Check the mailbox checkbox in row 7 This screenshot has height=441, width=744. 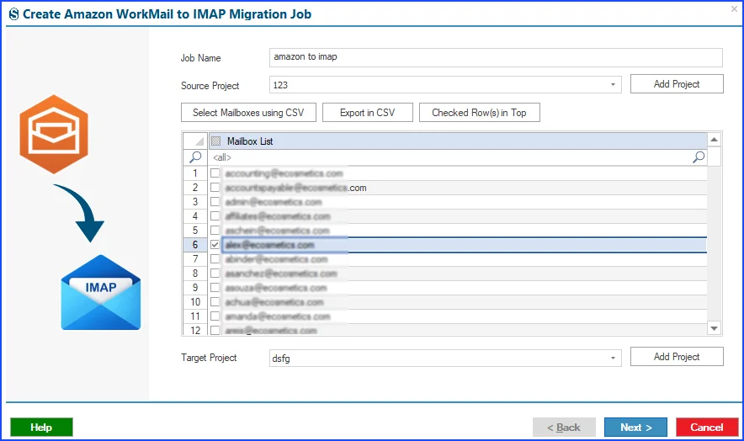coord(215,259)
